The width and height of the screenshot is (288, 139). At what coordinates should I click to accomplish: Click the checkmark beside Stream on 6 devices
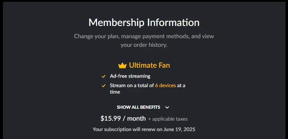[x=104, y=85]
